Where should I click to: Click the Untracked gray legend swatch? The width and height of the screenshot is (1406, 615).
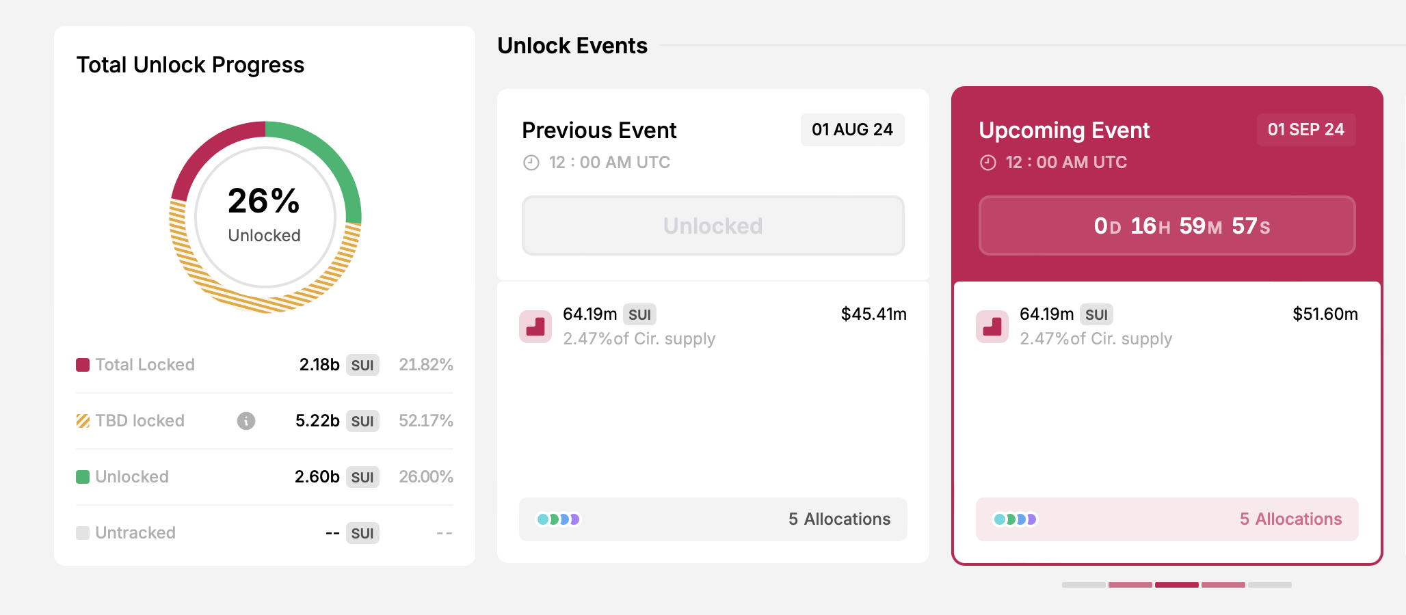coord(83,533)
